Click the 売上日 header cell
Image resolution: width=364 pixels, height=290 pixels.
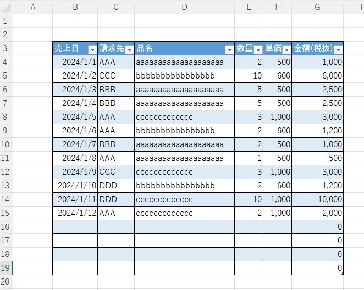[x=75, y=48]
